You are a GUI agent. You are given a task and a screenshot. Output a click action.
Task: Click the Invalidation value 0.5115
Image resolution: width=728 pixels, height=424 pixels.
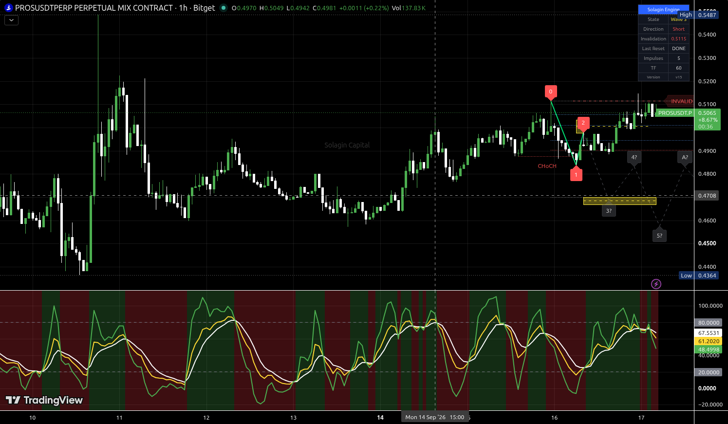679,39
